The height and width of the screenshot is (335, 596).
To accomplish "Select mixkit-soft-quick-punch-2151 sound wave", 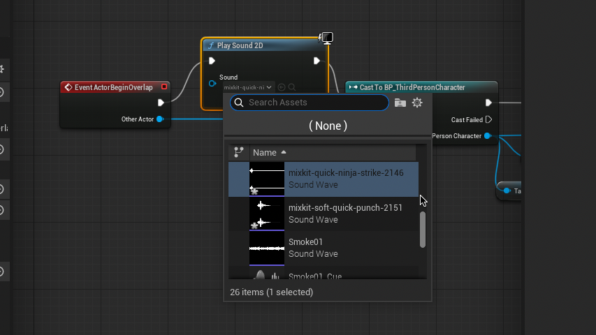I will coord(345,213).
